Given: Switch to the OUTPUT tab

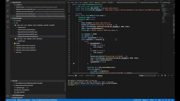Looking at the screenshot, I should (x=81, y=75).
